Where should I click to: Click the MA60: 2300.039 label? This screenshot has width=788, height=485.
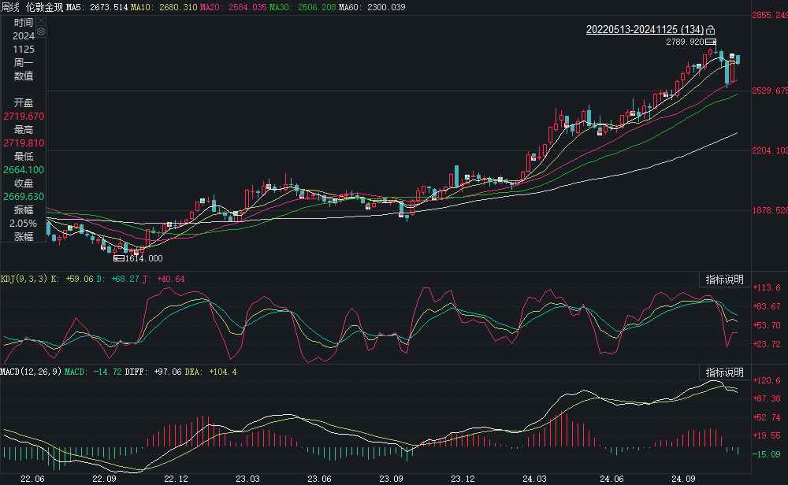click(372, 7)
